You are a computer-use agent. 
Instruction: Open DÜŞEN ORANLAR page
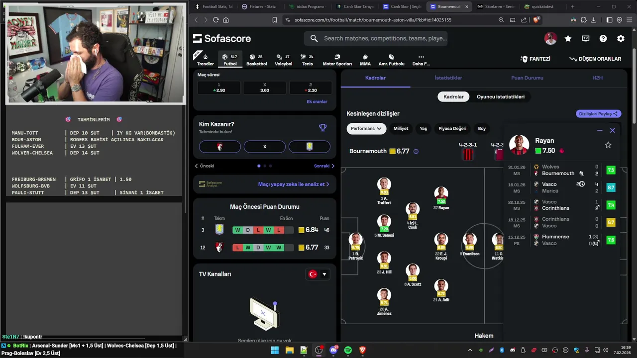coord(595,59)
